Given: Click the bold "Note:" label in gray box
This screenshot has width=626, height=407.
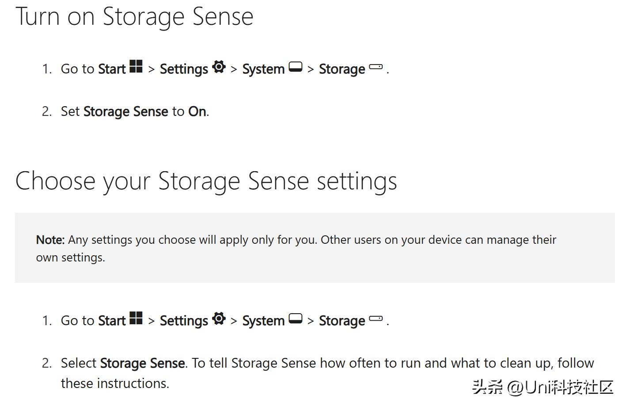Looking at the screenshot, I should coord(50,240).
